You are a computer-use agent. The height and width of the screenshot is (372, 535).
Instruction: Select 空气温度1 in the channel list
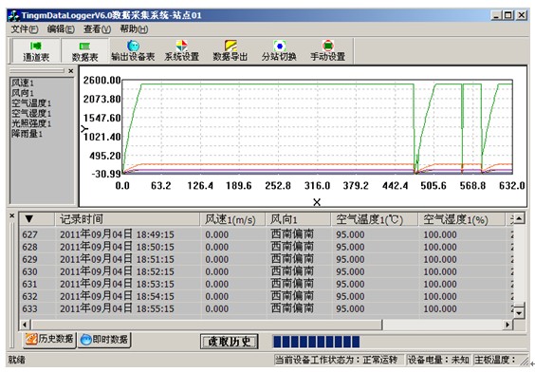pyautogui.click(x=31, y=103)
